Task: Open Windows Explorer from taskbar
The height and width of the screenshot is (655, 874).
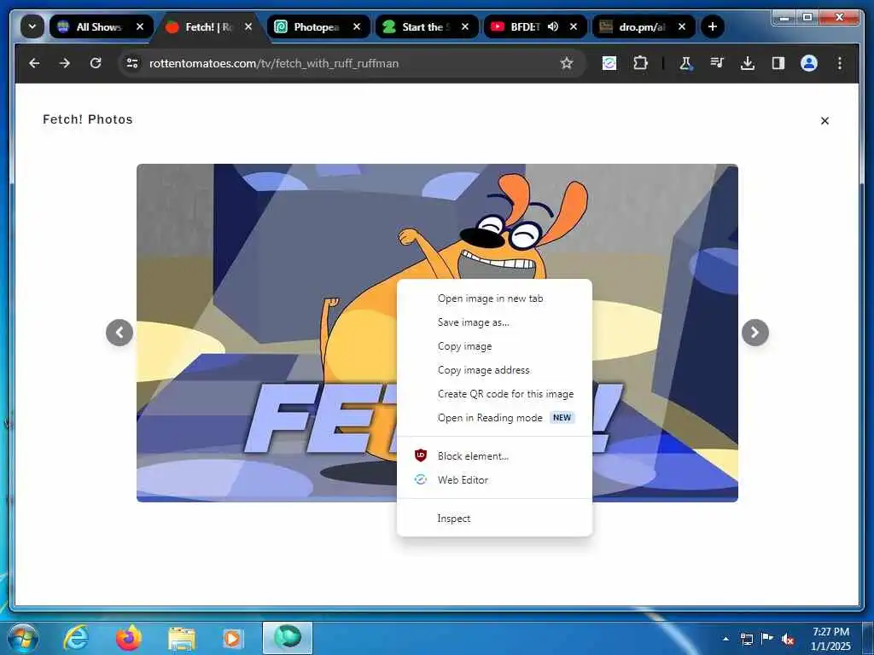Action: tap(182, 638)
